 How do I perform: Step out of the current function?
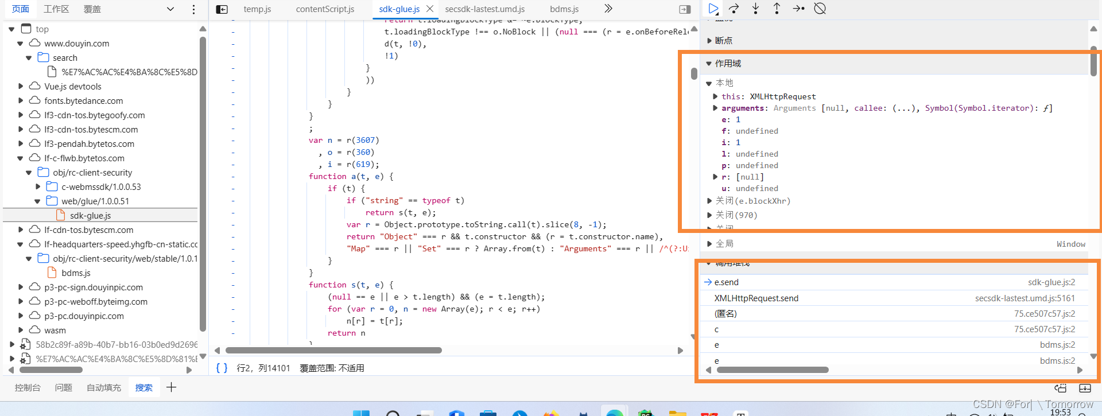[777, 9]
